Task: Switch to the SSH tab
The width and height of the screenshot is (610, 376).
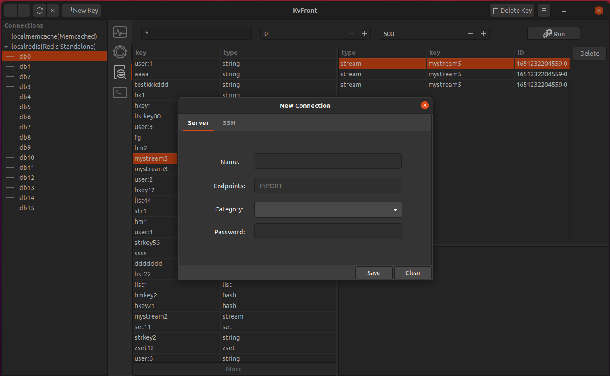Action: (229, 123)
